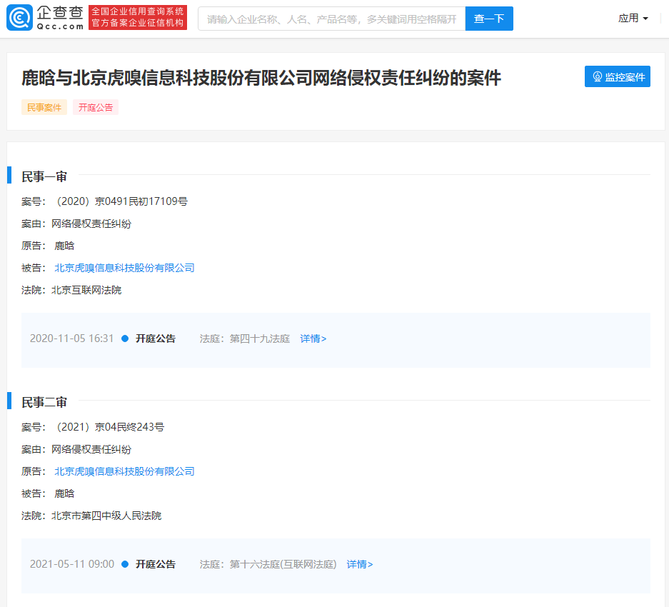Image resolution: width=669 pixels, height=607 pixels.
Task: Click the 民事一审 section heading
Action: (44, 176)
